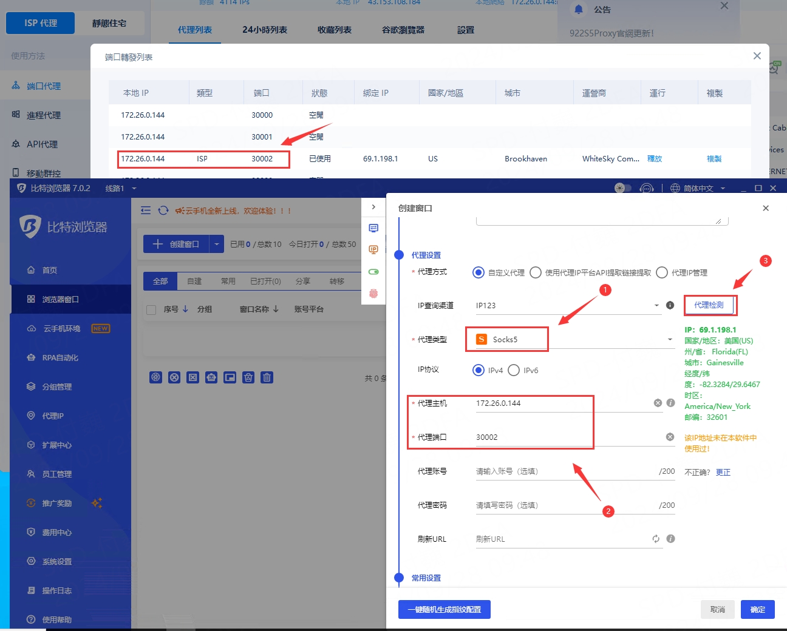The height and width of the screenshot is (631, 787).
Task: Collapse the sidebar with the menu-fold icon
Action: click(x=146, y=211)
